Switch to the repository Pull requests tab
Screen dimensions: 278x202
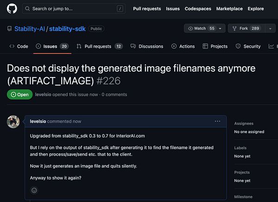(100, 46)
